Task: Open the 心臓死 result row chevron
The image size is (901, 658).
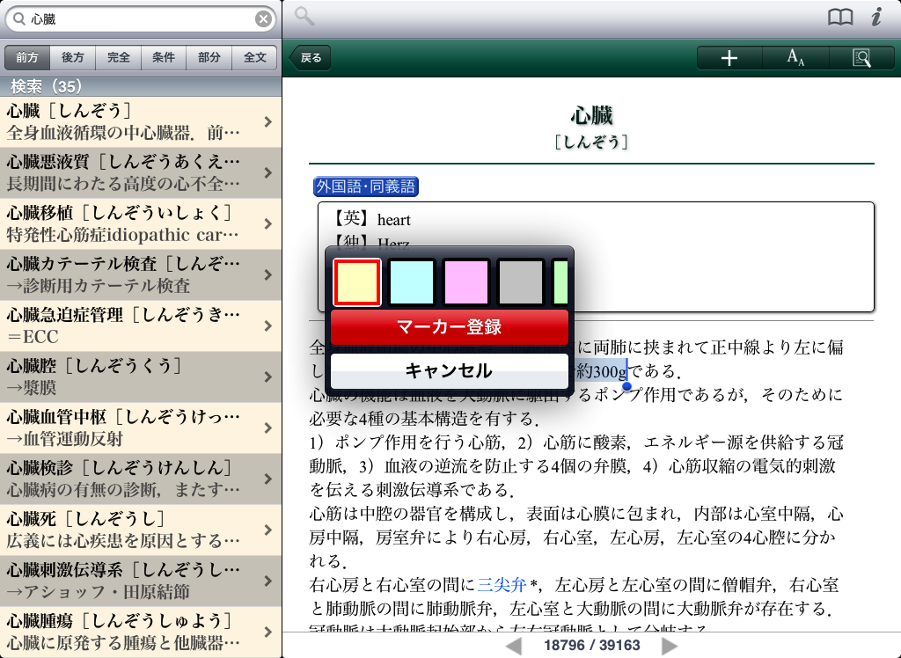Action: click(267, 530)
